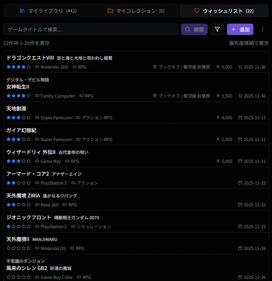
Task: Click ¥ 5,000 price on ドラゴンクエストVIII
Action: [x=224, y=67]
